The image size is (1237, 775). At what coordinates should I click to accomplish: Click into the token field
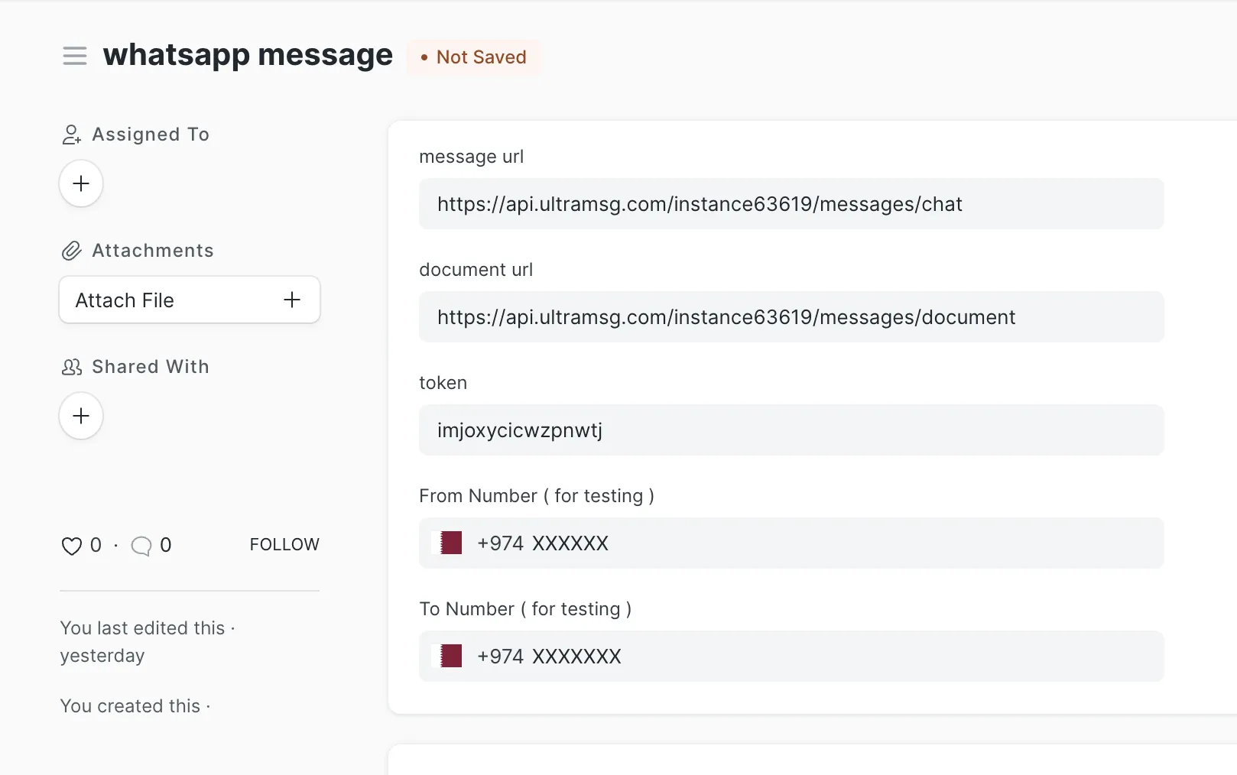coord(791,430)
